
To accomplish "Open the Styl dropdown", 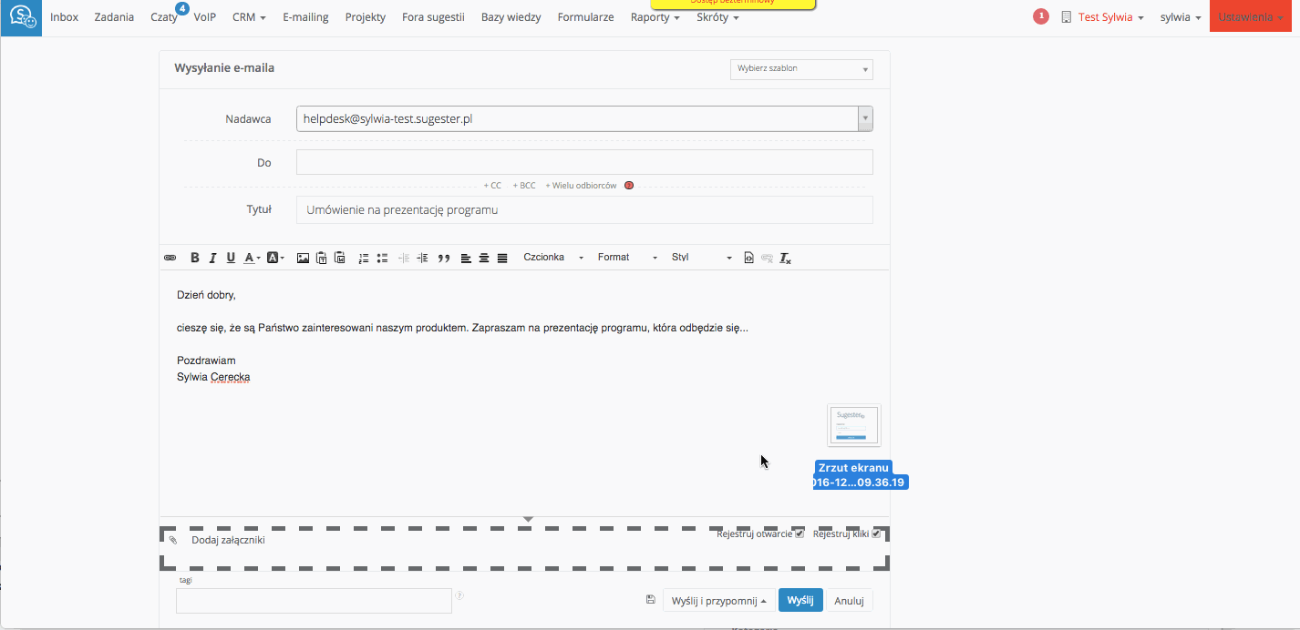I will pos(701,258).
